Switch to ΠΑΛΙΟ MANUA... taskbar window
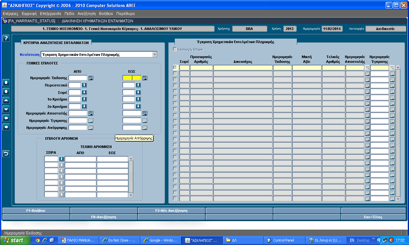Image resolution: width=409 pixels, height=245 pixels. [x=78, y=240]
